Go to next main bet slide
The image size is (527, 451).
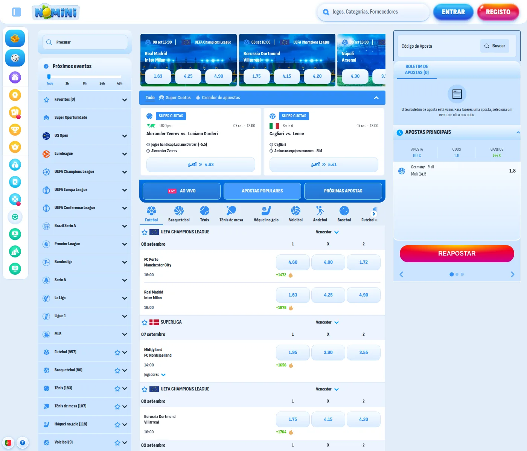pos(512,274)
